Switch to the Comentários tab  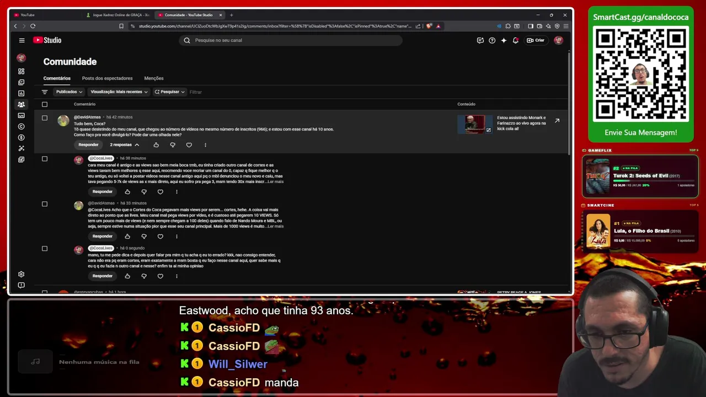(57, 78)
